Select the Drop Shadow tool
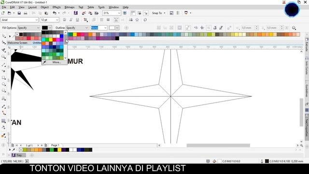Screen dimensions: 309x174 tap(3, 121)
